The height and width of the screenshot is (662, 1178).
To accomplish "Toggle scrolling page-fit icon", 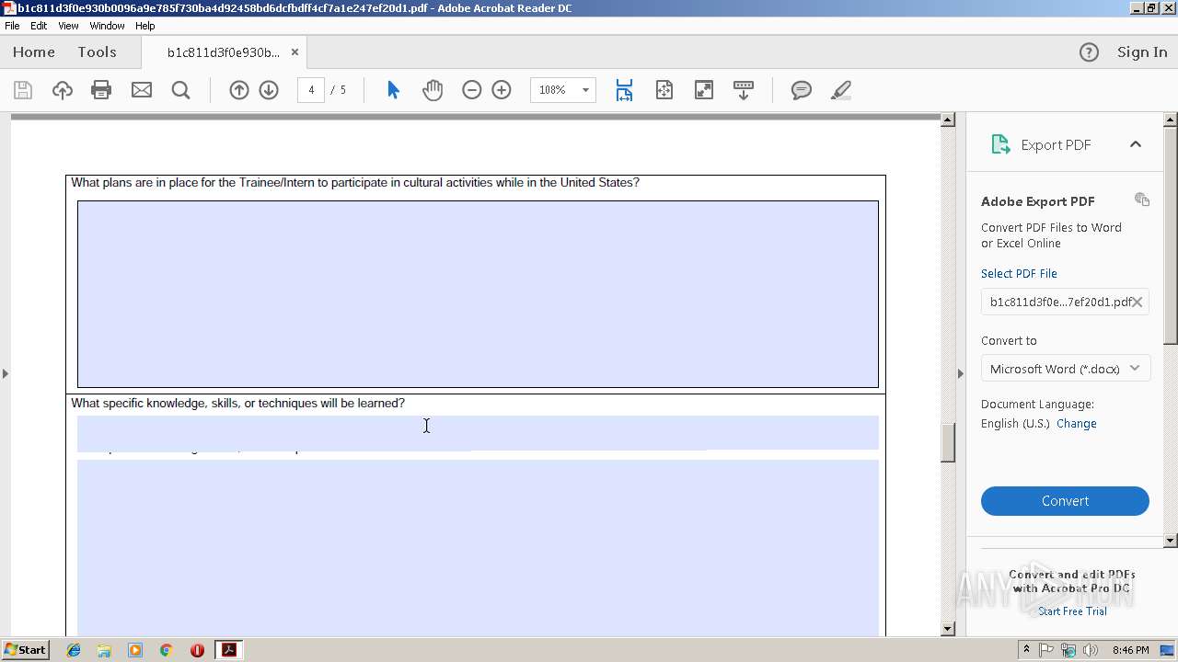I will (x=624, y=90).
